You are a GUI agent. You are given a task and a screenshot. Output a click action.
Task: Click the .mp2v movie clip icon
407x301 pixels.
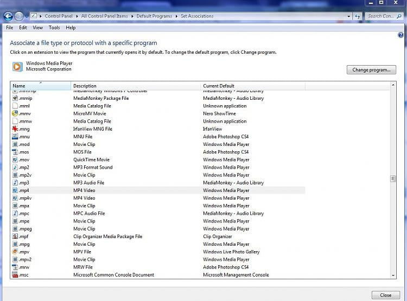point(15,175)
